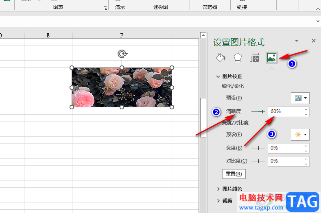Click the vertical scrollbar thumb

click(203, 117)
